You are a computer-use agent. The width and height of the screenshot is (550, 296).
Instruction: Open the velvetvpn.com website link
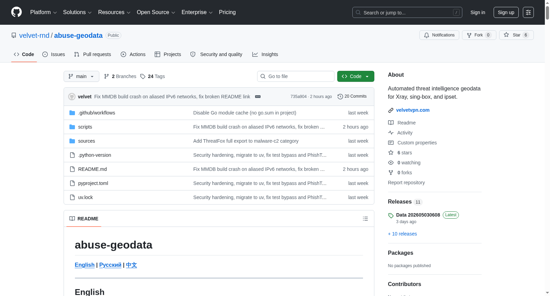coord(413,110)
